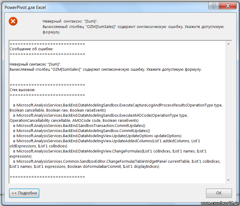Click the help question mark button

coord(214,6)
